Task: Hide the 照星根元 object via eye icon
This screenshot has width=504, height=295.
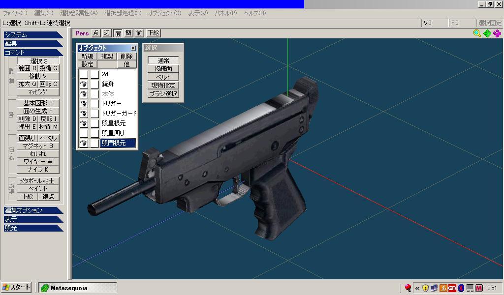Action: (84, 123)
